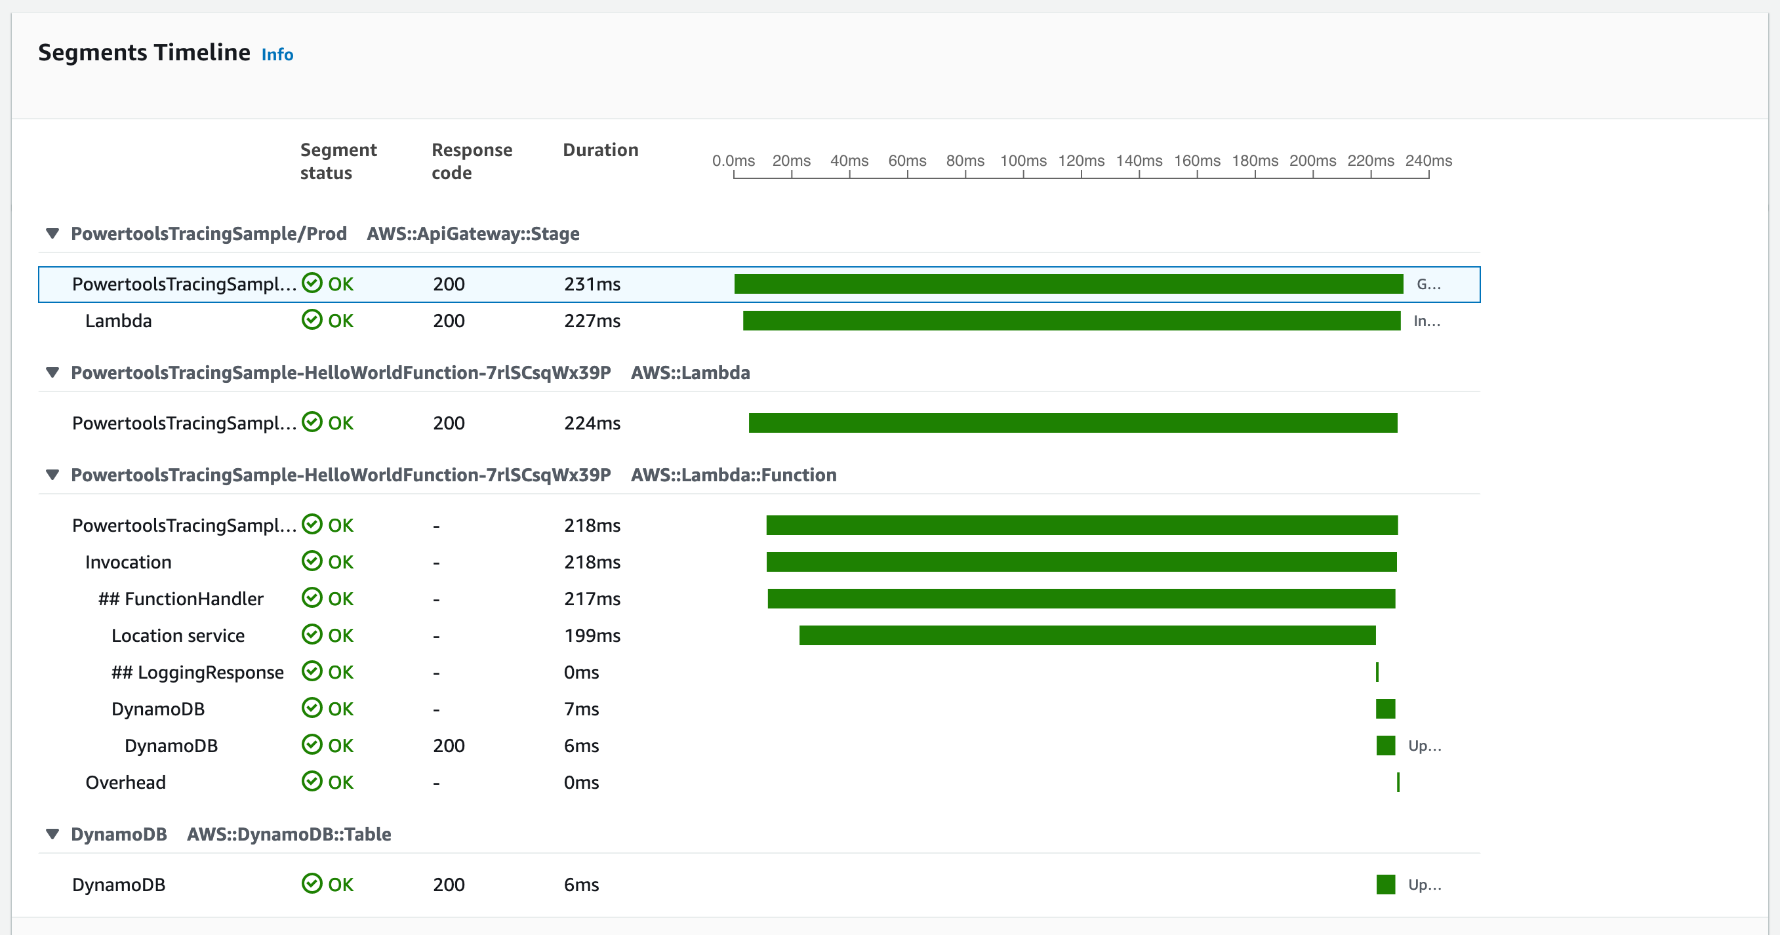Click OK status icon for ## FunctionHandler
Image resolution: width=1780 pixels, height=935 pixels.
(x=312, y=598)
